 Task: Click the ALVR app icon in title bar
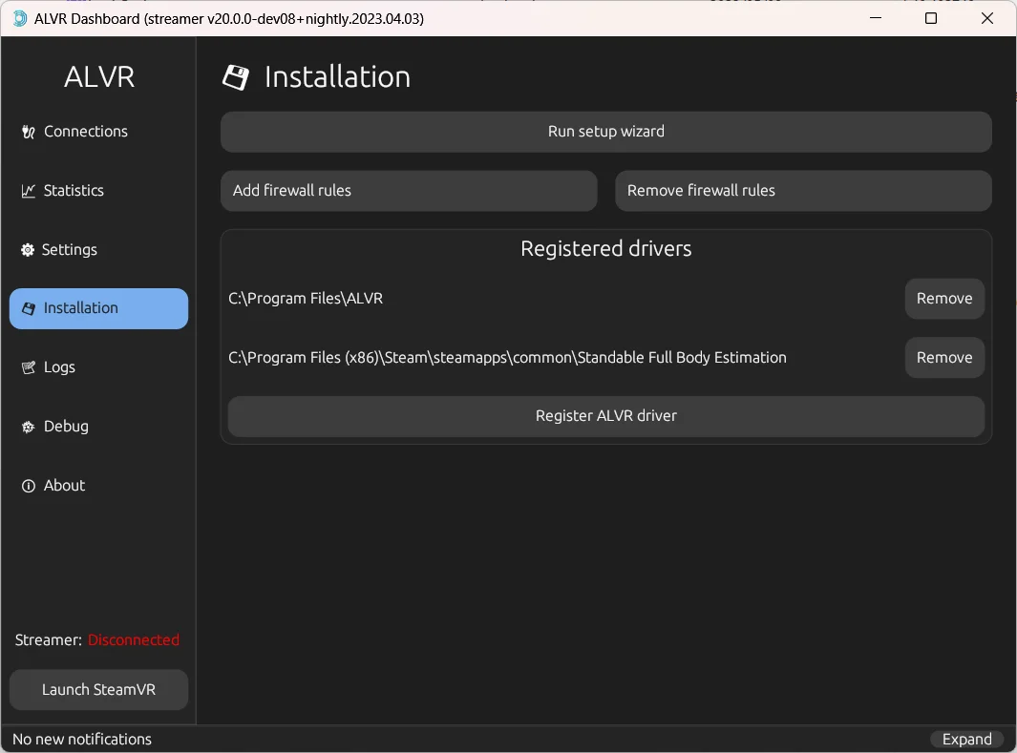pos(19,18)
